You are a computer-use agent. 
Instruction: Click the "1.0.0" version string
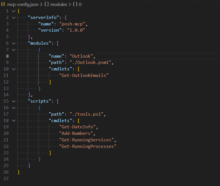[x=76, y=30]
